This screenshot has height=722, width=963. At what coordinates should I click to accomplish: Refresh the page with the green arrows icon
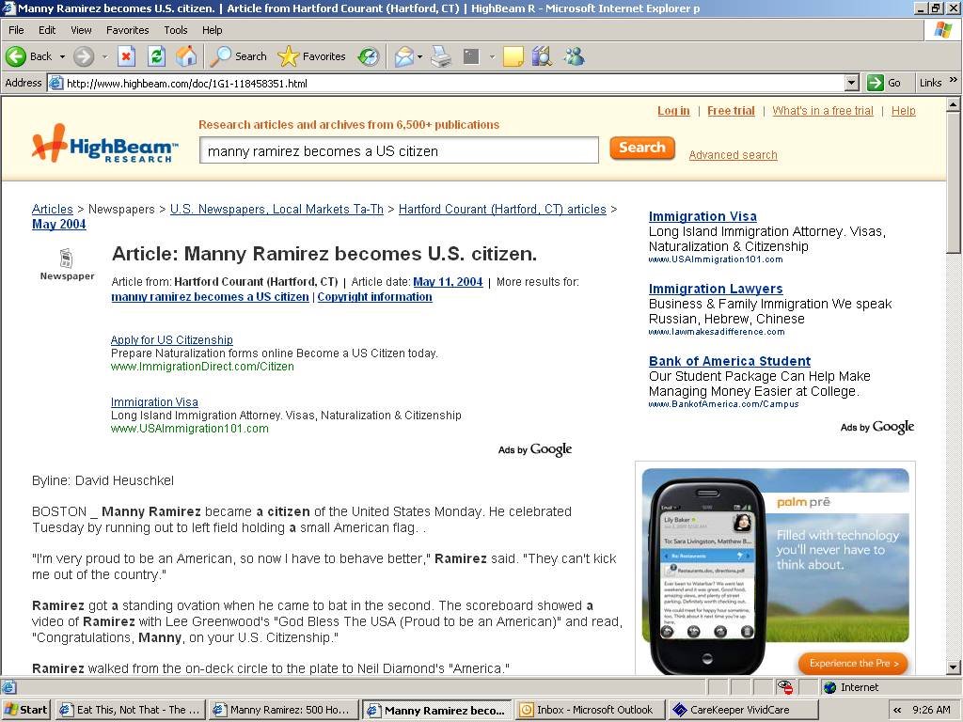coord(157,56)
